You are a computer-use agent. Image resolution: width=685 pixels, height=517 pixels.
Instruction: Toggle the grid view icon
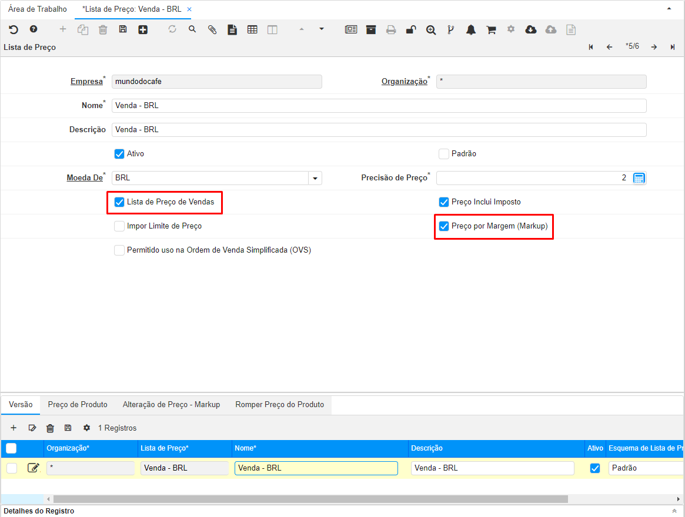click(x=252, y=29)
